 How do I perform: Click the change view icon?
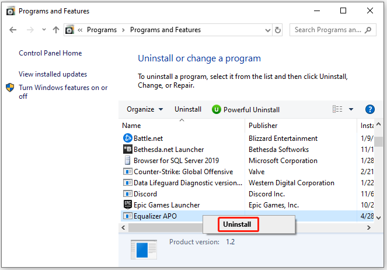[337, 109]
